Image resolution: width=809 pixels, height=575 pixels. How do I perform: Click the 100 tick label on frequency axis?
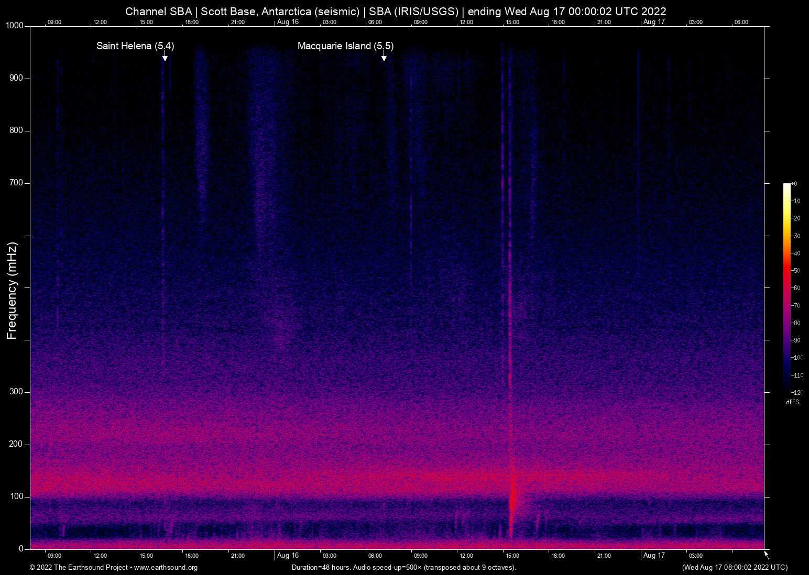(17, 496)
